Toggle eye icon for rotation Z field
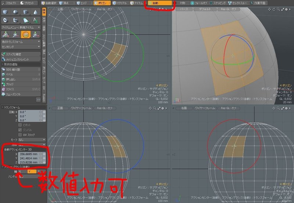 coord(44,120)
